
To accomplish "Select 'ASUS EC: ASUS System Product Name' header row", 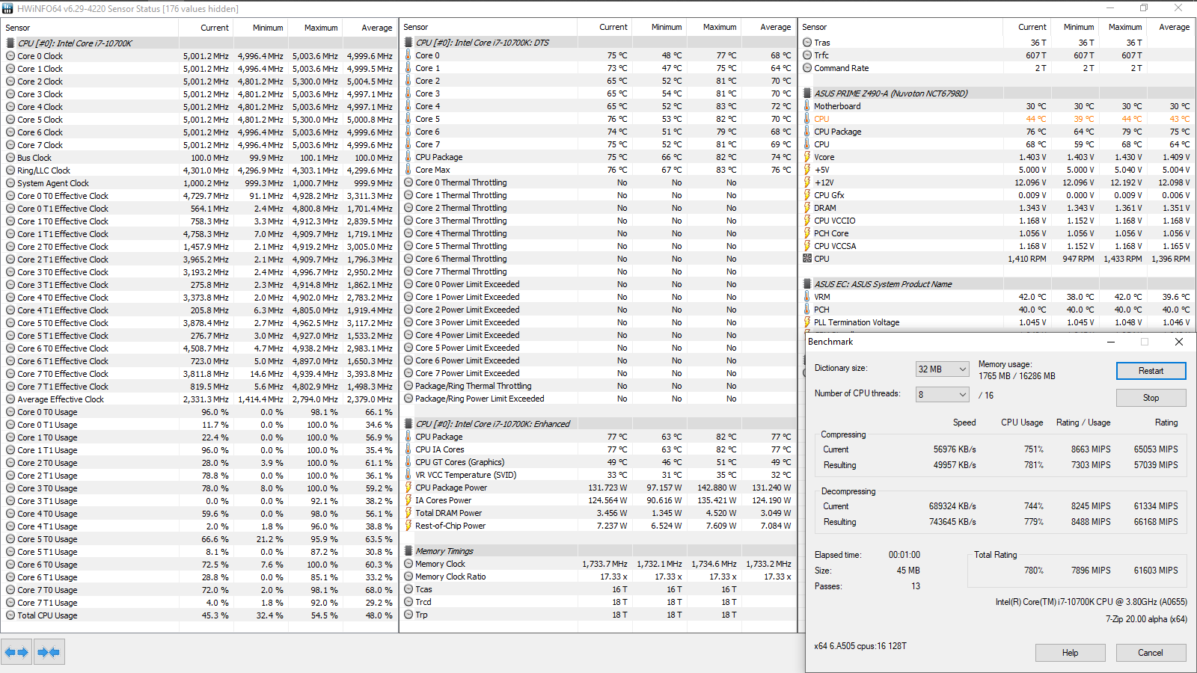I will click(883, 284).
